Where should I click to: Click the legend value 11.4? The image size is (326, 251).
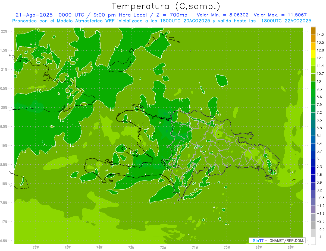[x=320, y=66]
